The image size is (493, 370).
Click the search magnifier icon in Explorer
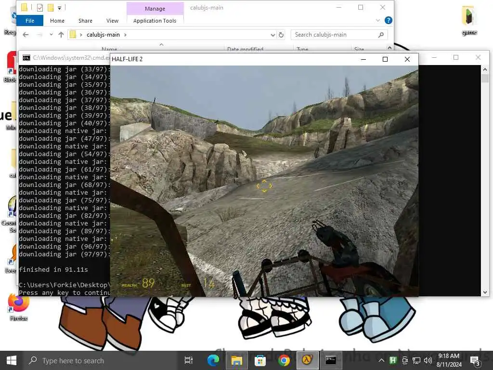point(381,35)
